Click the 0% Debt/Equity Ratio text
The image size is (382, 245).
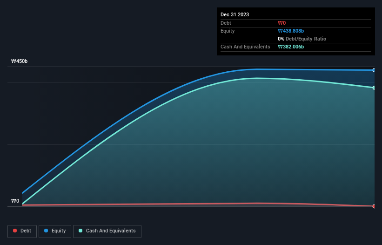302,39
